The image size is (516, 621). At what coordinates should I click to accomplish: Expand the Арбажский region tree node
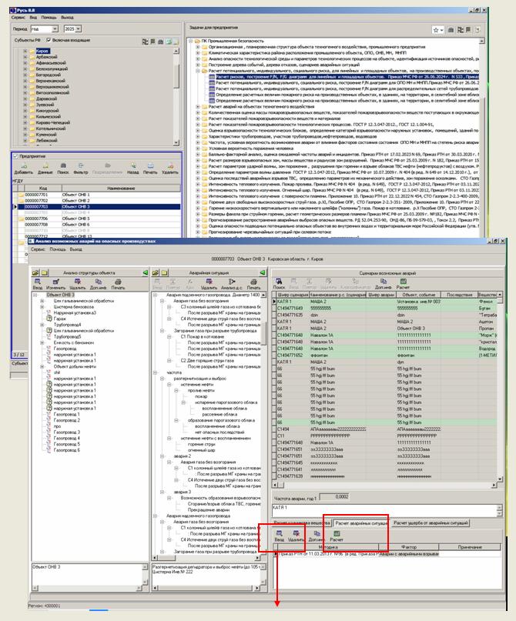pyautogui.click(x=27, y=56)
